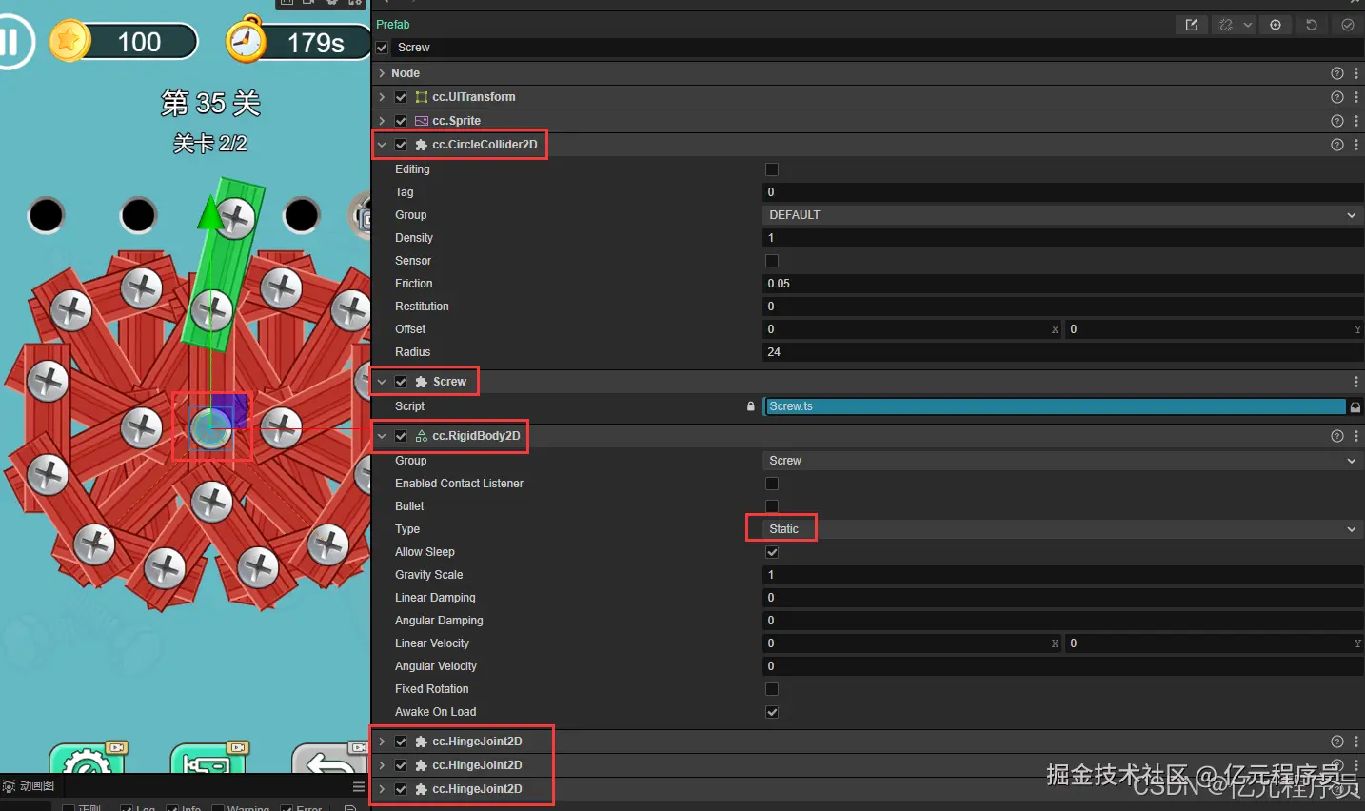Click the Screw.ts script field
The width and height of the screenshot is (1365, 811).
tap(1055, 406)
